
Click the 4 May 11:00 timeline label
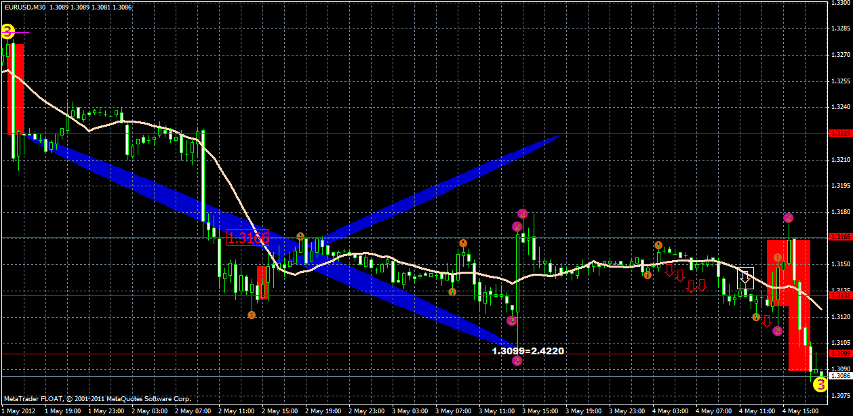point(756,411)
